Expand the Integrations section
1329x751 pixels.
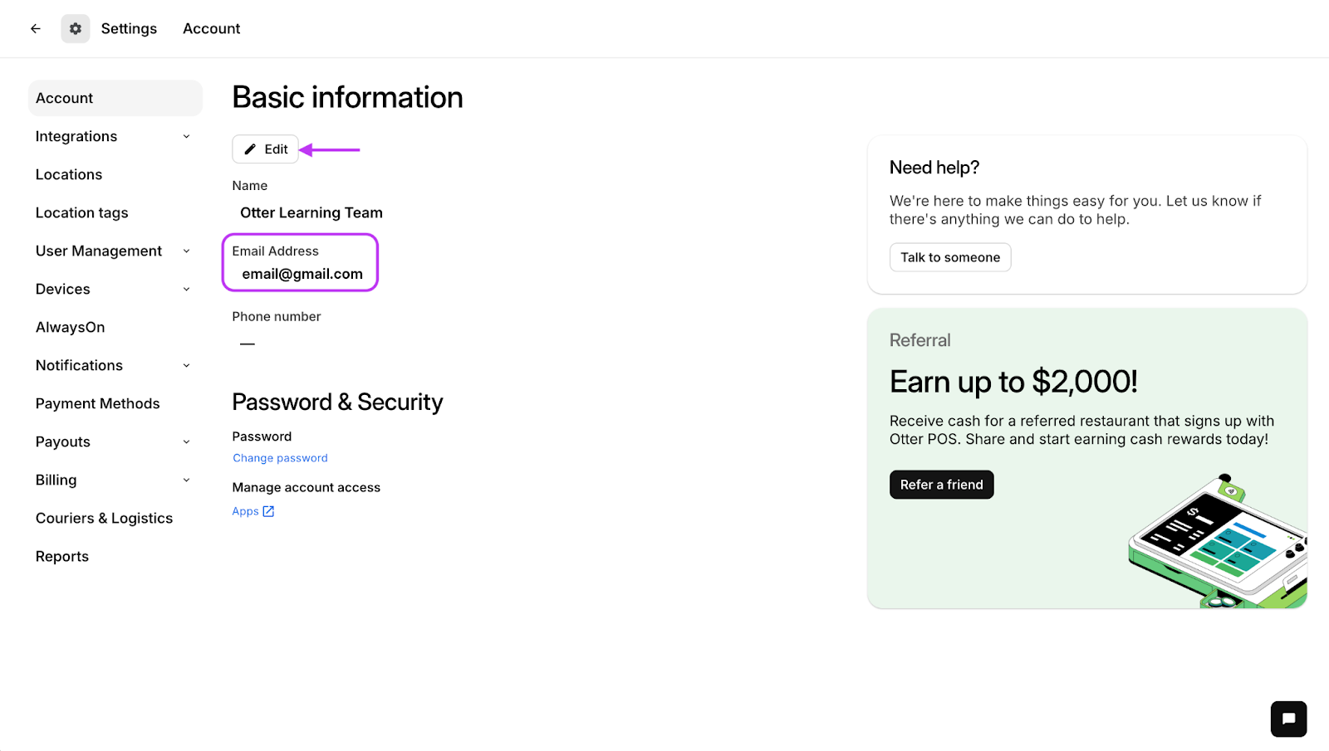(186, 136)
